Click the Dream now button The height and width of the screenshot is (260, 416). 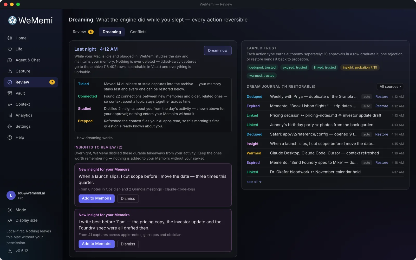(218, 50)
